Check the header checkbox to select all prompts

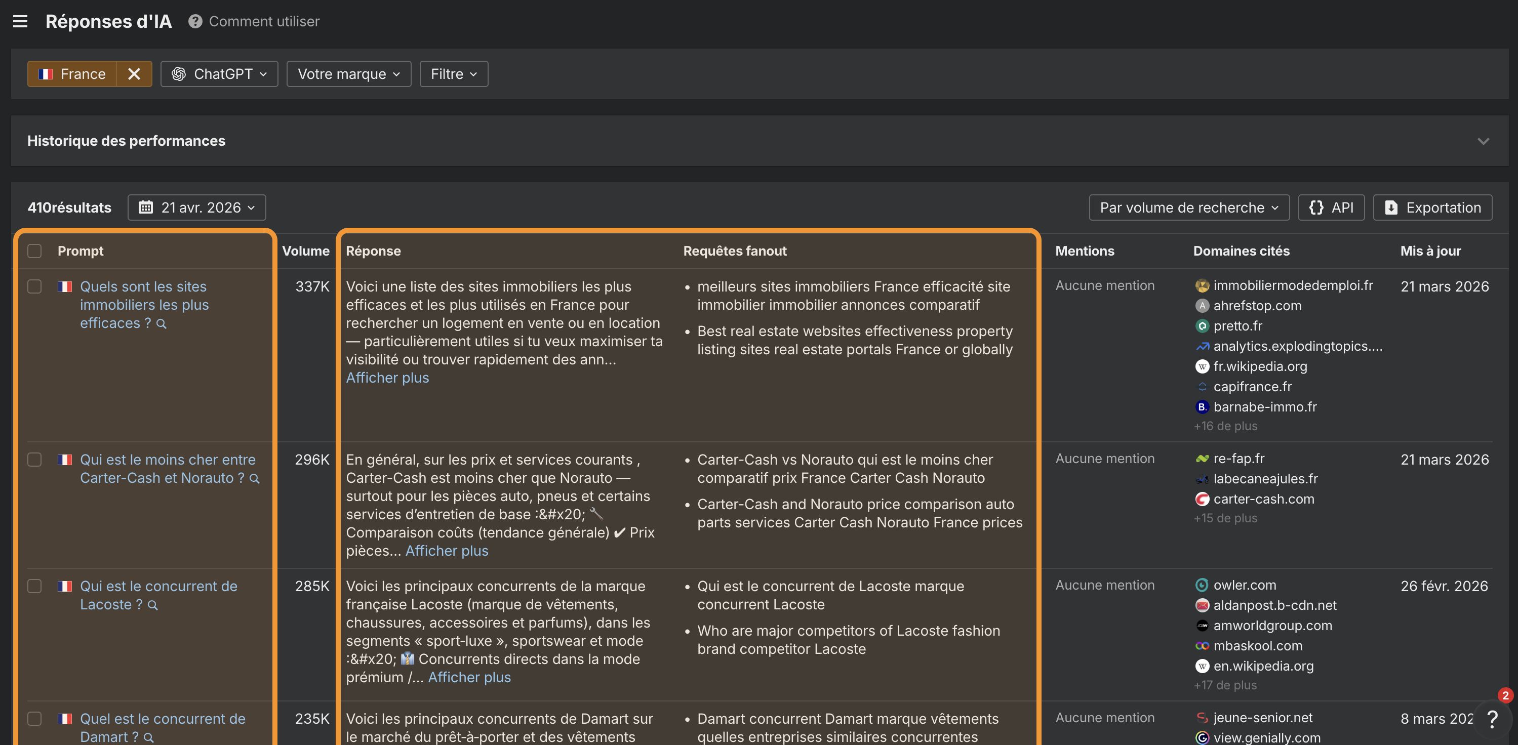[x=35, y=251]
